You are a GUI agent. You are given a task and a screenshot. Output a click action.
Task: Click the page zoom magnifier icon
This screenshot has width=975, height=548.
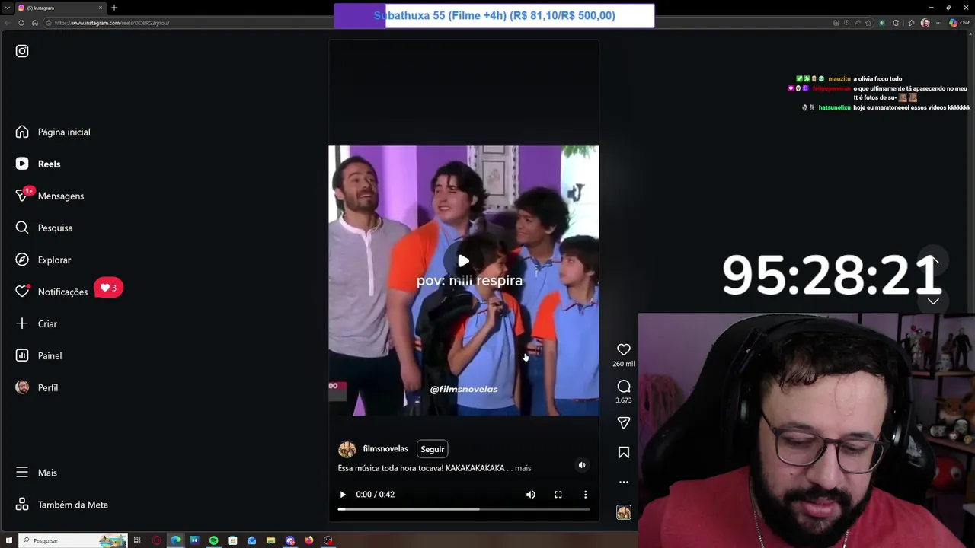[846, 23]
